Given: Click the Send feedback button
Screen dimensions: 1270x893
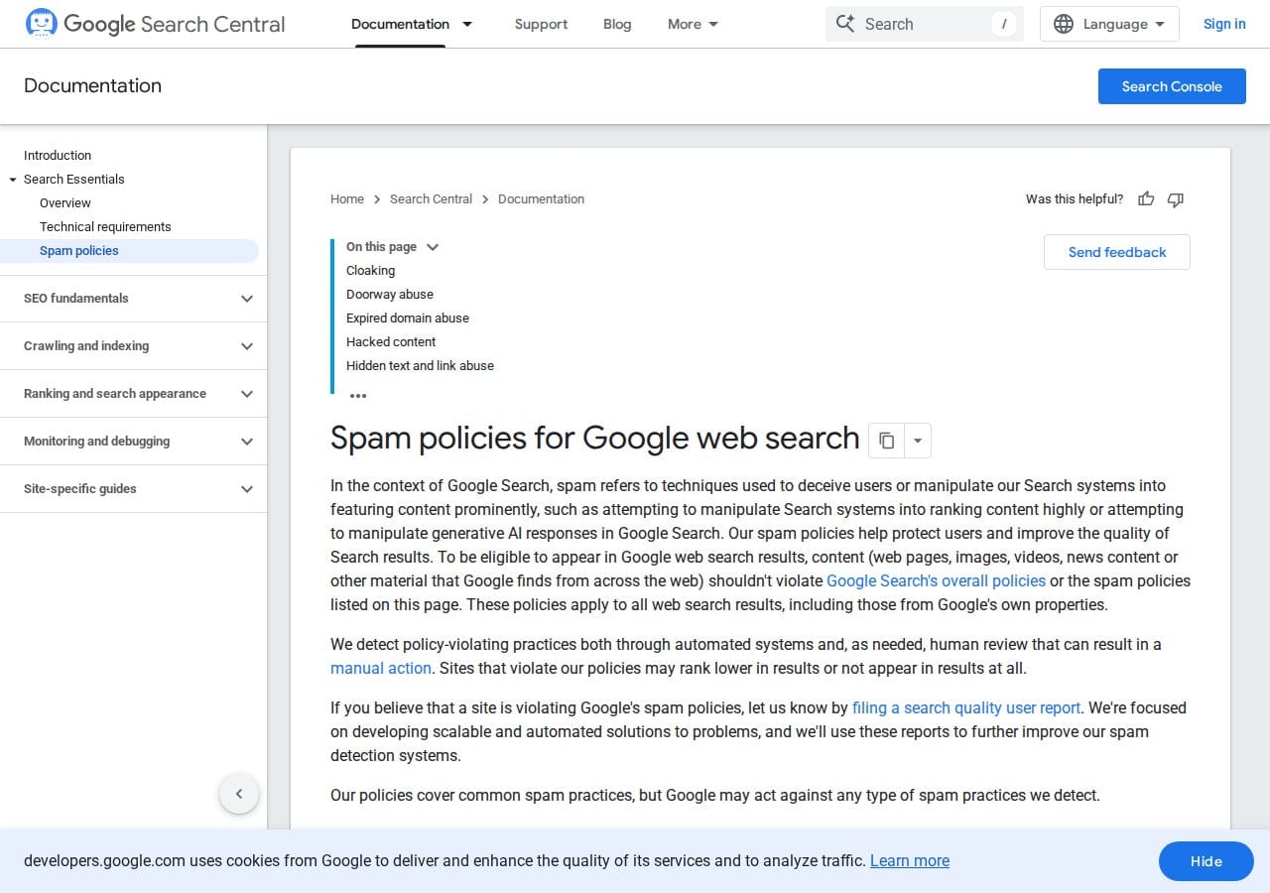Looking at the screenshot, I should coord(1117,252).
